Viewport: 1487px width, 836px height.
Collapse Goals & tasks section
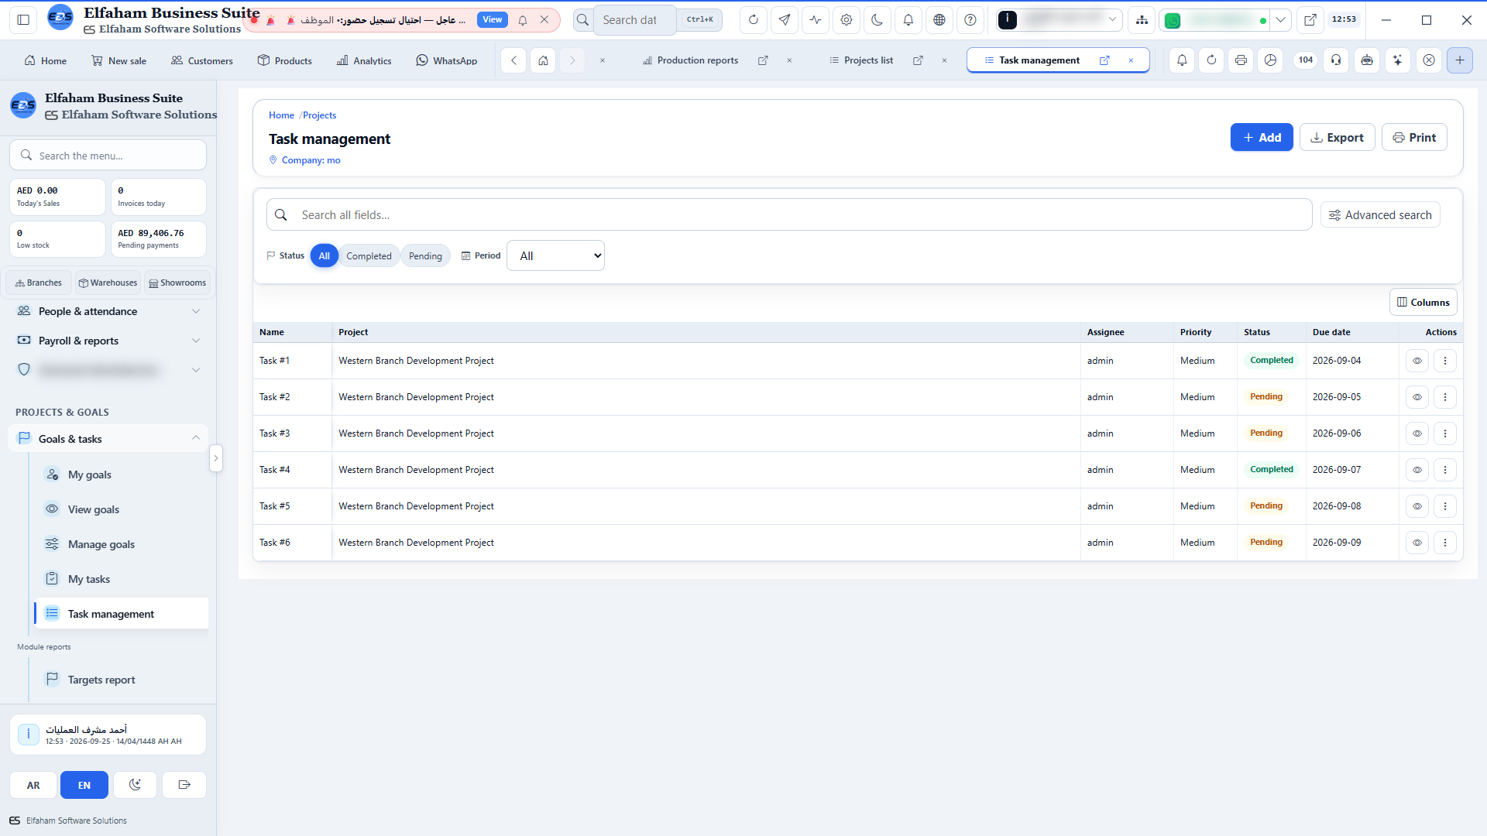click(108, 439)
